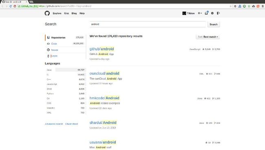Image resolution: width=265 pixels, height=150 pixels.
Task: Open the Chrome menu icon
Action: click(263, 6)
